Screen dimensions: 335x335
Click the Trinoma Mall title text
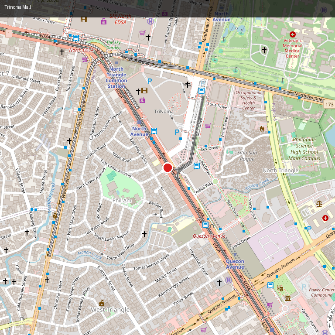pyautogui.click(x=18, y=7)
